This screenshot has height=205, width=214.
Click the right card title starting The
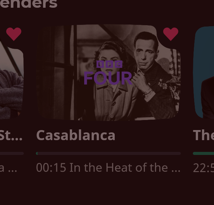[204, 135]
